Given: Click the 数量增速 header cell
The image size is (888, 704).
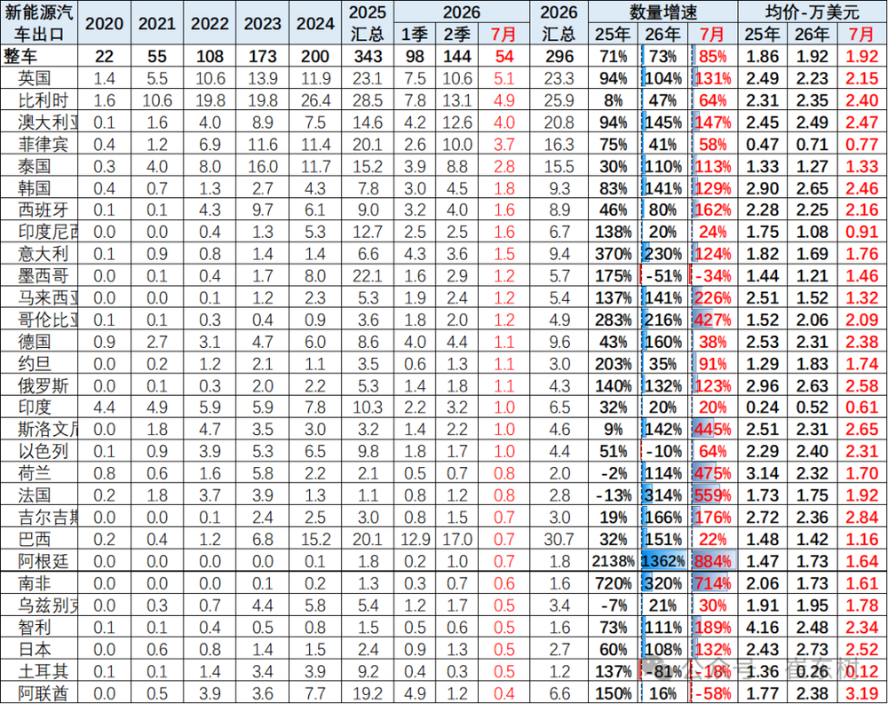Looking at the screenshot, I should 663,12.
